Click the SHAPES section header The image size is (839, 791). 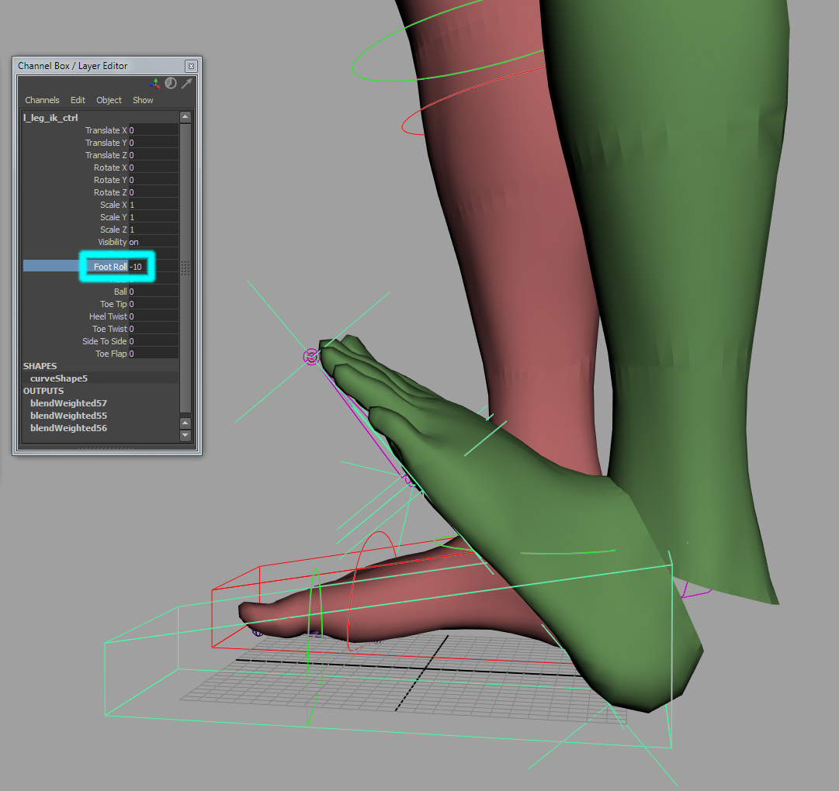pyautogui.click(x=40, y=366)
